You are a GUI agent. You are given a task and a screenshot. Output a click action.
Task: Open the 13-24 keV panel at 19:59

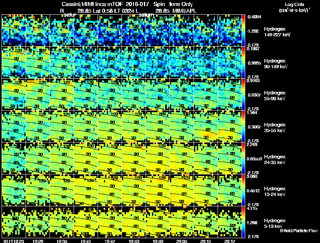point(158,190)
